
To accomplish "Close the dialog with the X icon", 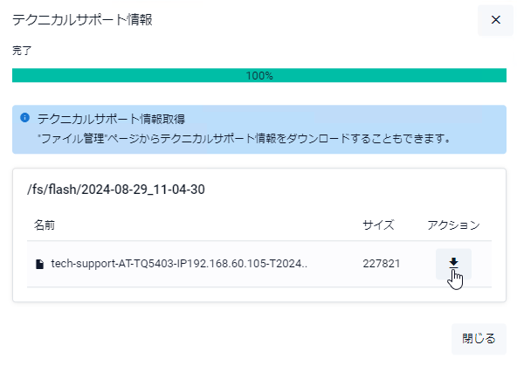I will coord(495,20).
